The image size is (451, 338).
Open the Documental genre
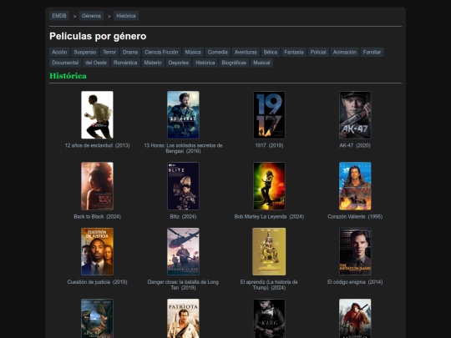(x=65, y=63)
